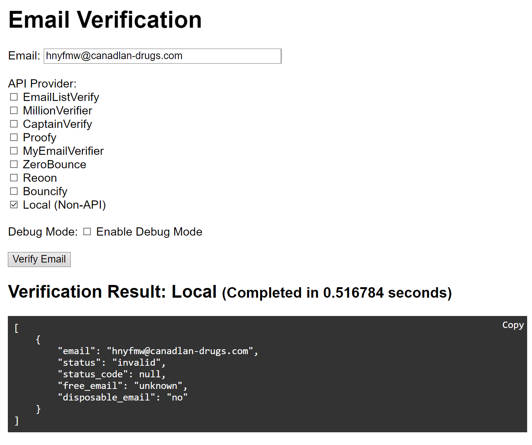Click the "disposable_email": "no" result line
532x445 pixels.
(x=123, y=398)
